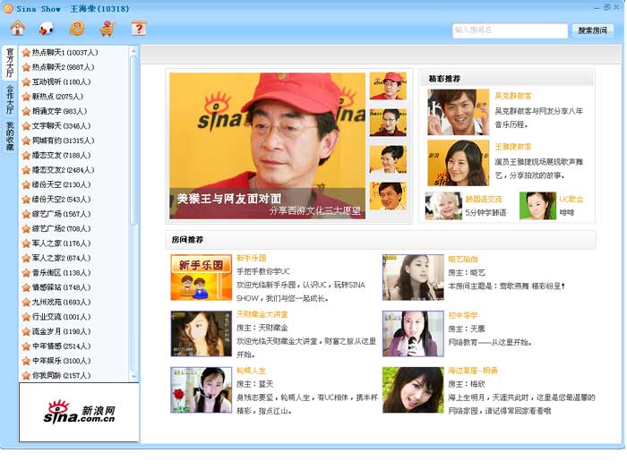Open the UC歌会 link

click(571, 199)
